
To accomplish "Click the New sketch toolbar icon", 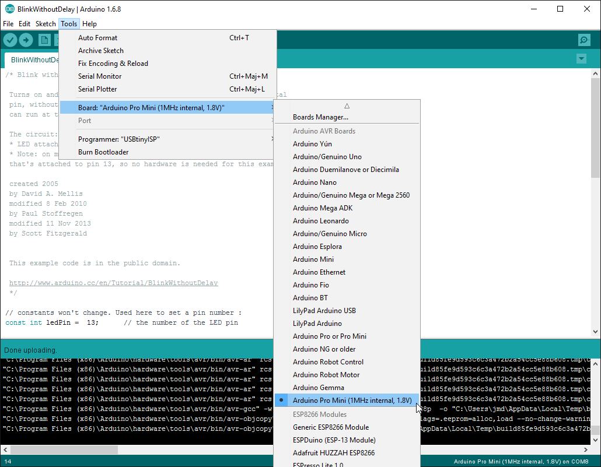I will pos(44,40).
